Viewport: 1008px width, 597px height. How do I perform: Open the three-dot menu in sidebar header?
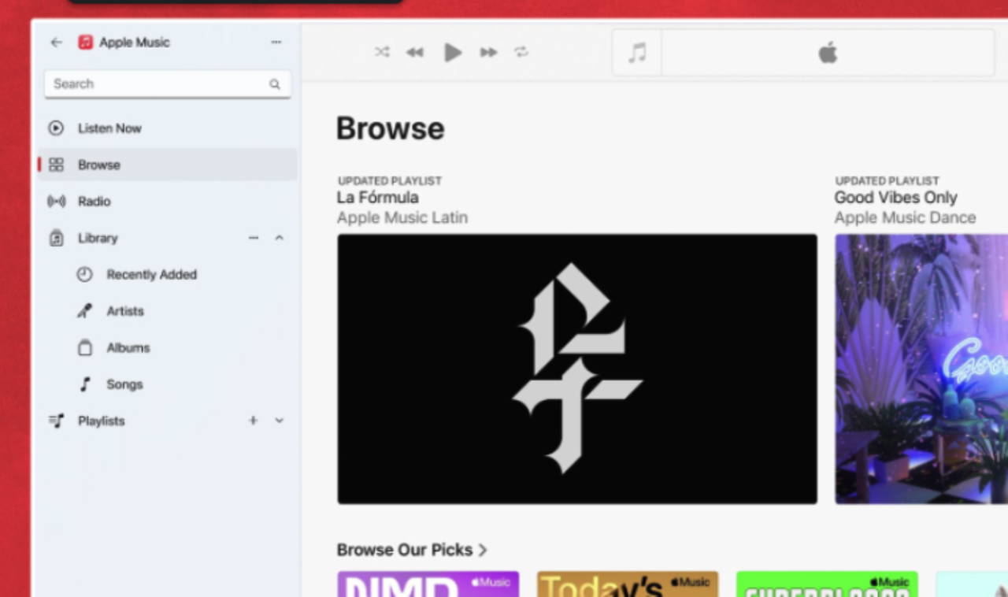[x=276, y=43]
